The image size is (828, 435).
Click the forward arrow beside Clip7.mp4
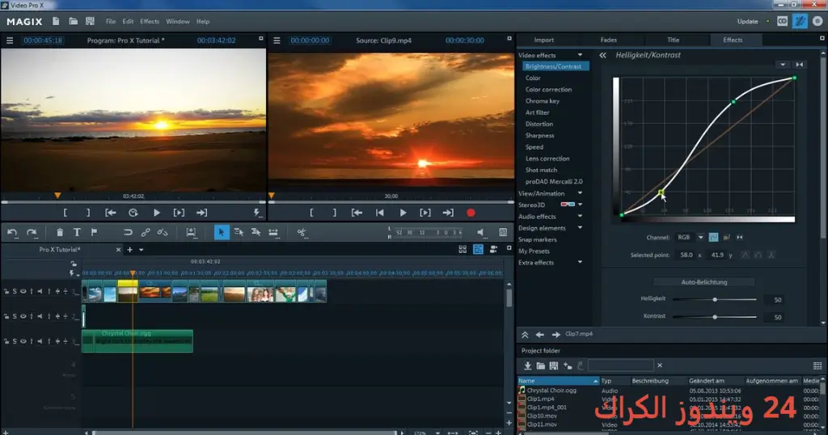[x=556, y=334]
